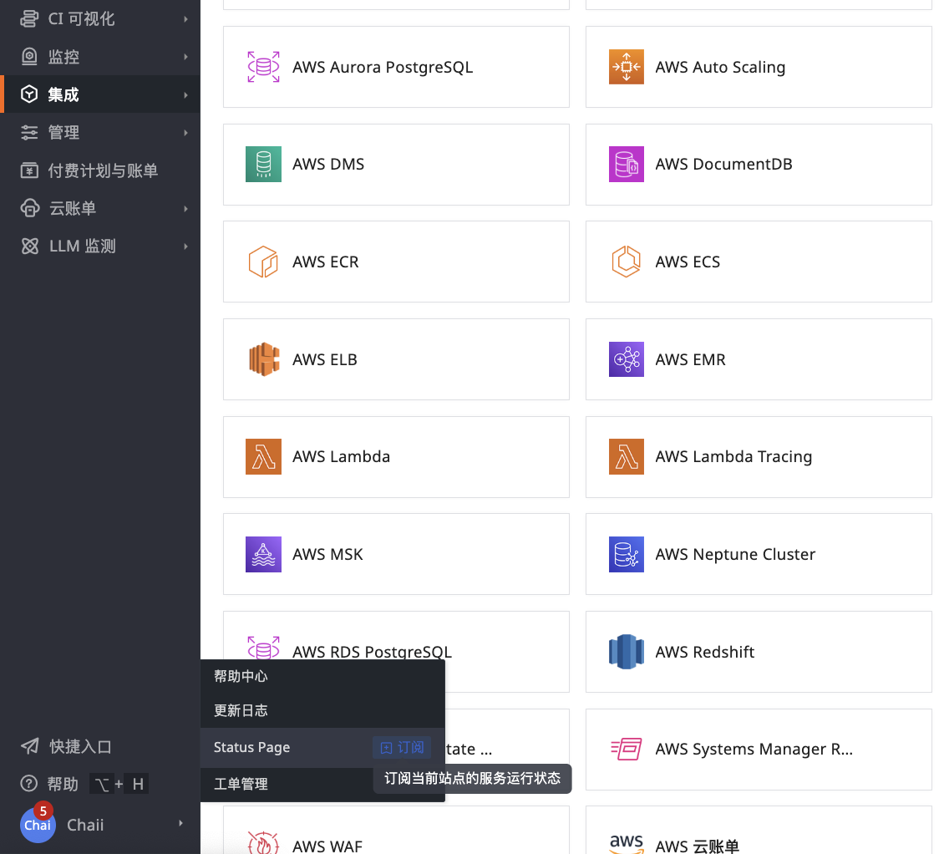Viewport: 944px width, 854px height.
Task: Click the AWS ELB icon
Action: coord(264,359)
